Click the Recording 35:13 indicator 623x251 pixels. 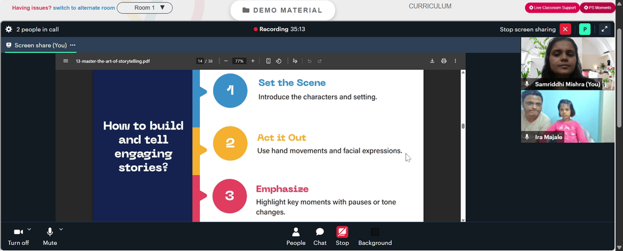[x=279, y=29]
